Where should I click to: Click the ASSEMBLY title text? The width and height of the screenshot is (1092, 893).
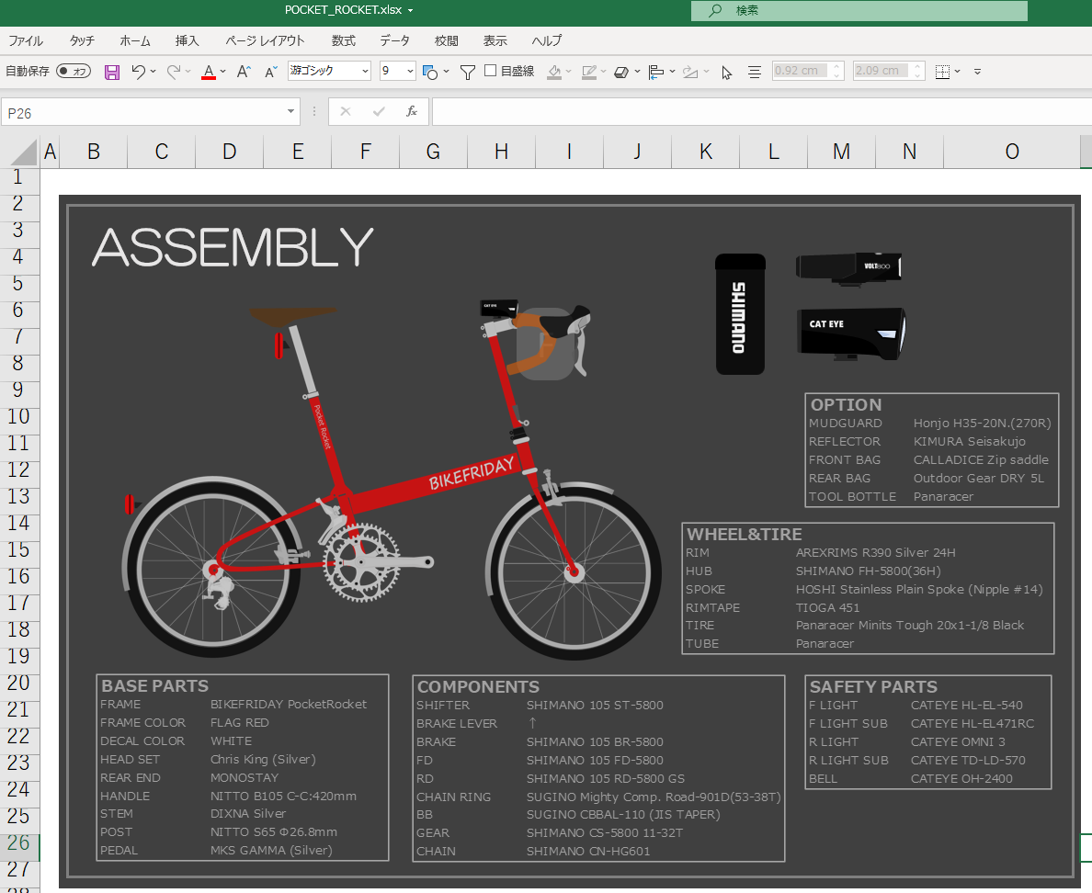coord(233,247)
